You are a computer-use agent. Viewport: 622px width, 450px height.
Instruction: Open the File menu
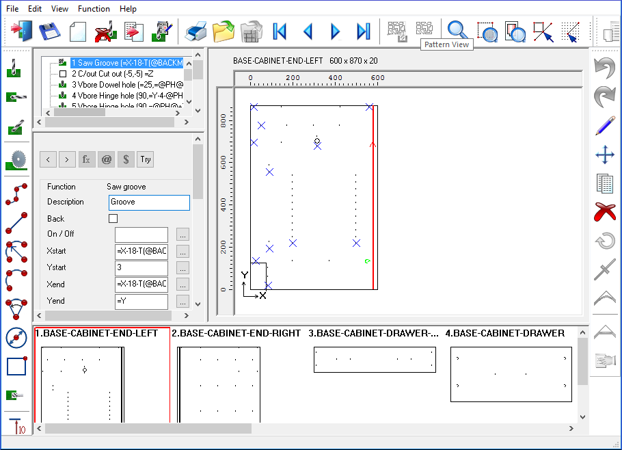(12, 9)
